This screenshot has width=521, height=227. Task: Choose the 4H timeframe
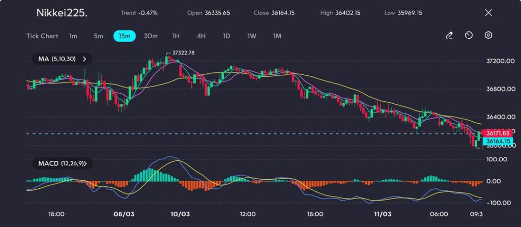tap(201, 36)
